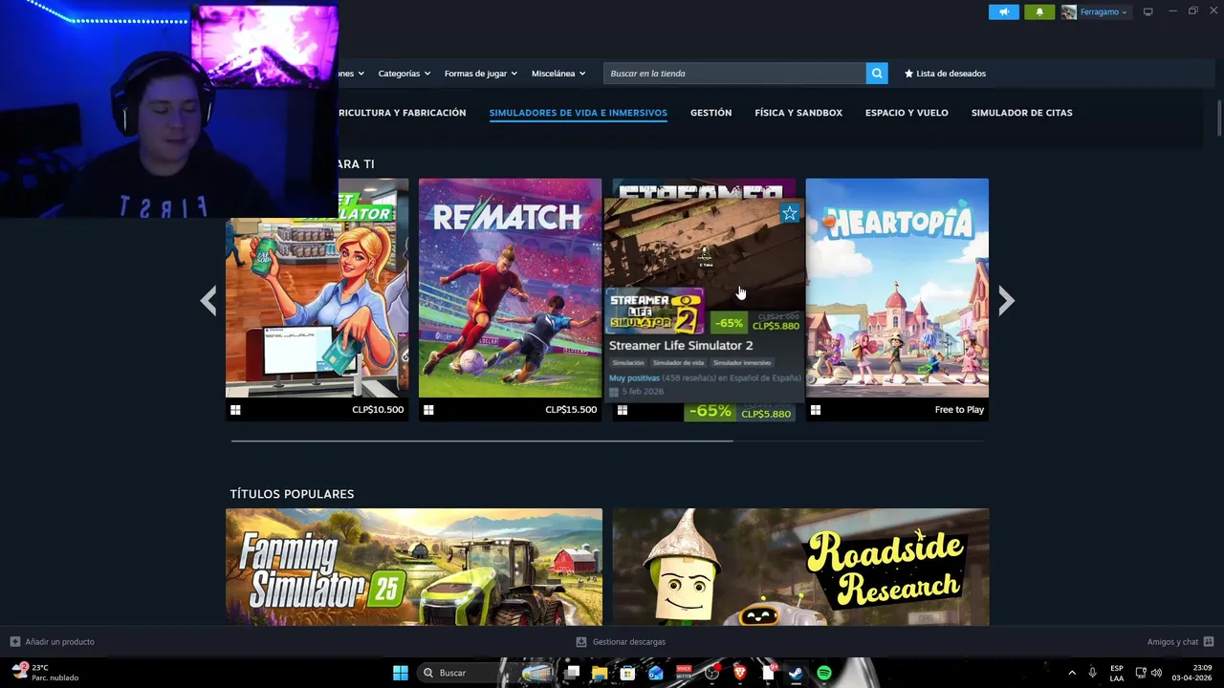Open File Explorer from the taskbar

[600, 673]
